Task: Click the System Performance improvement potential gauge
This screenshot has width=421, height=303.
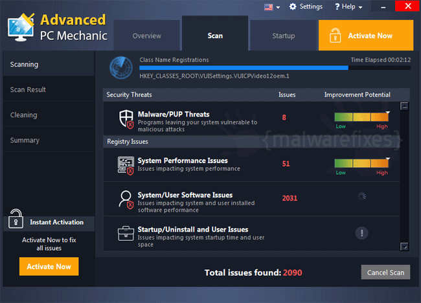Action: point(361,163)
